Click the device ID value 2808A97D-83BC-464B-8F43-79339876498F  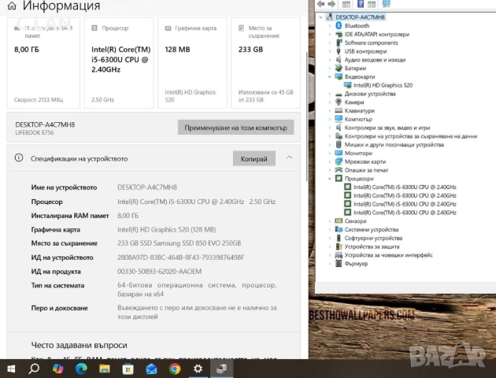point(180,258)
